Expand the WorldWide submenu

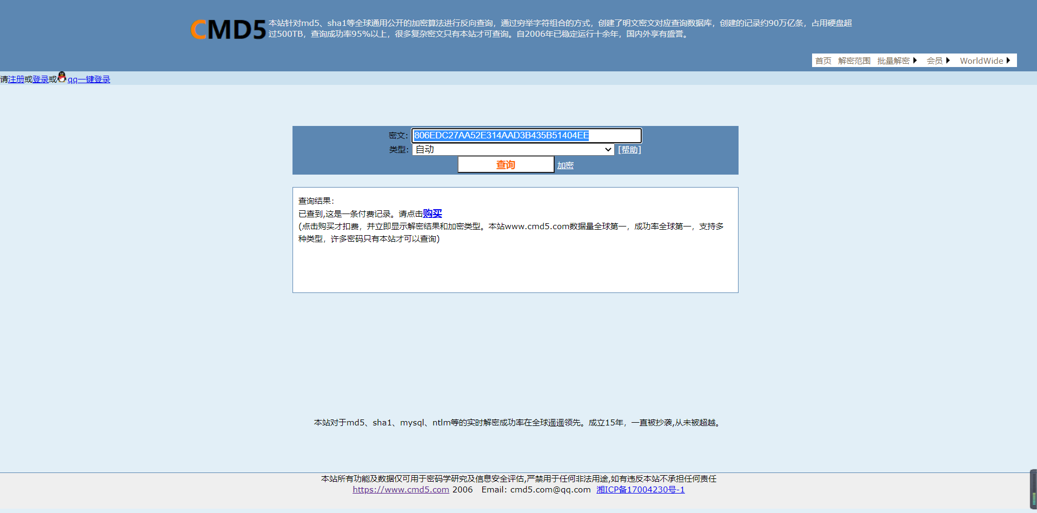(x=982, y=61)
